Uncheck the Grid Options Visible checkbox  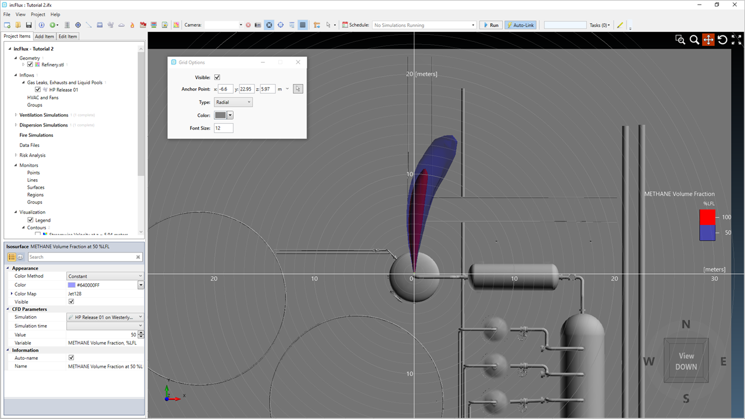point(217,77)
